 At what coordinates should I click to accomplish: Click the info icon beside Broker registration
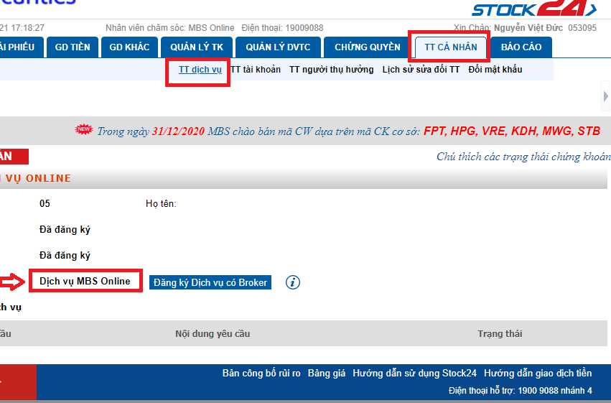(x=292, y=282)
